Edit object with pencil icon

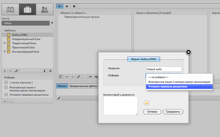click(x=79, y=76)
